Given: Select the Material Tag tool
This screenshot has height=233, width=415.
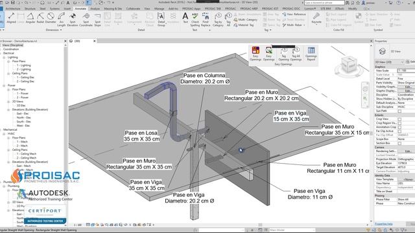Looking at the screenshot, I should [244, 25].
